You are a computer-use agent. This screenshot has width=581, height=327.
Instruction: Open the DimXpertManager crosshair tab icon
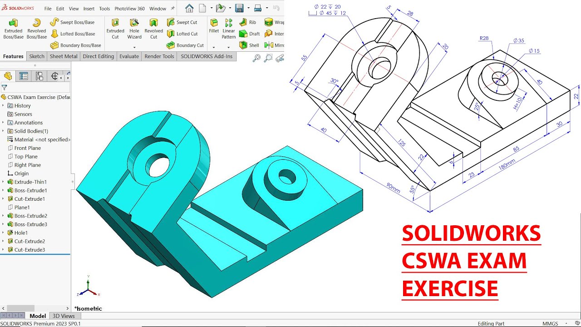coord(54,76)
